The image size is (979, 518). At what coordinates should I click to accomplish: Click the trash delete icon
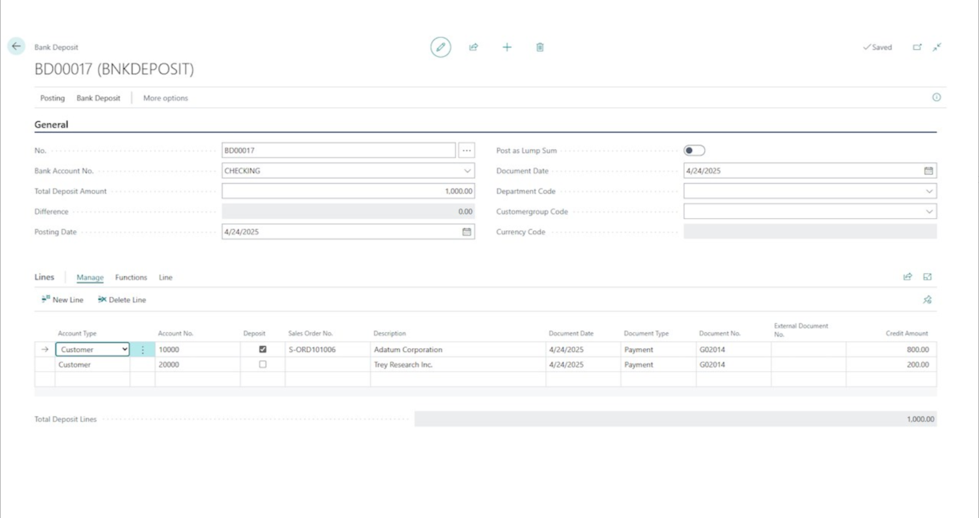click(539, 47)
